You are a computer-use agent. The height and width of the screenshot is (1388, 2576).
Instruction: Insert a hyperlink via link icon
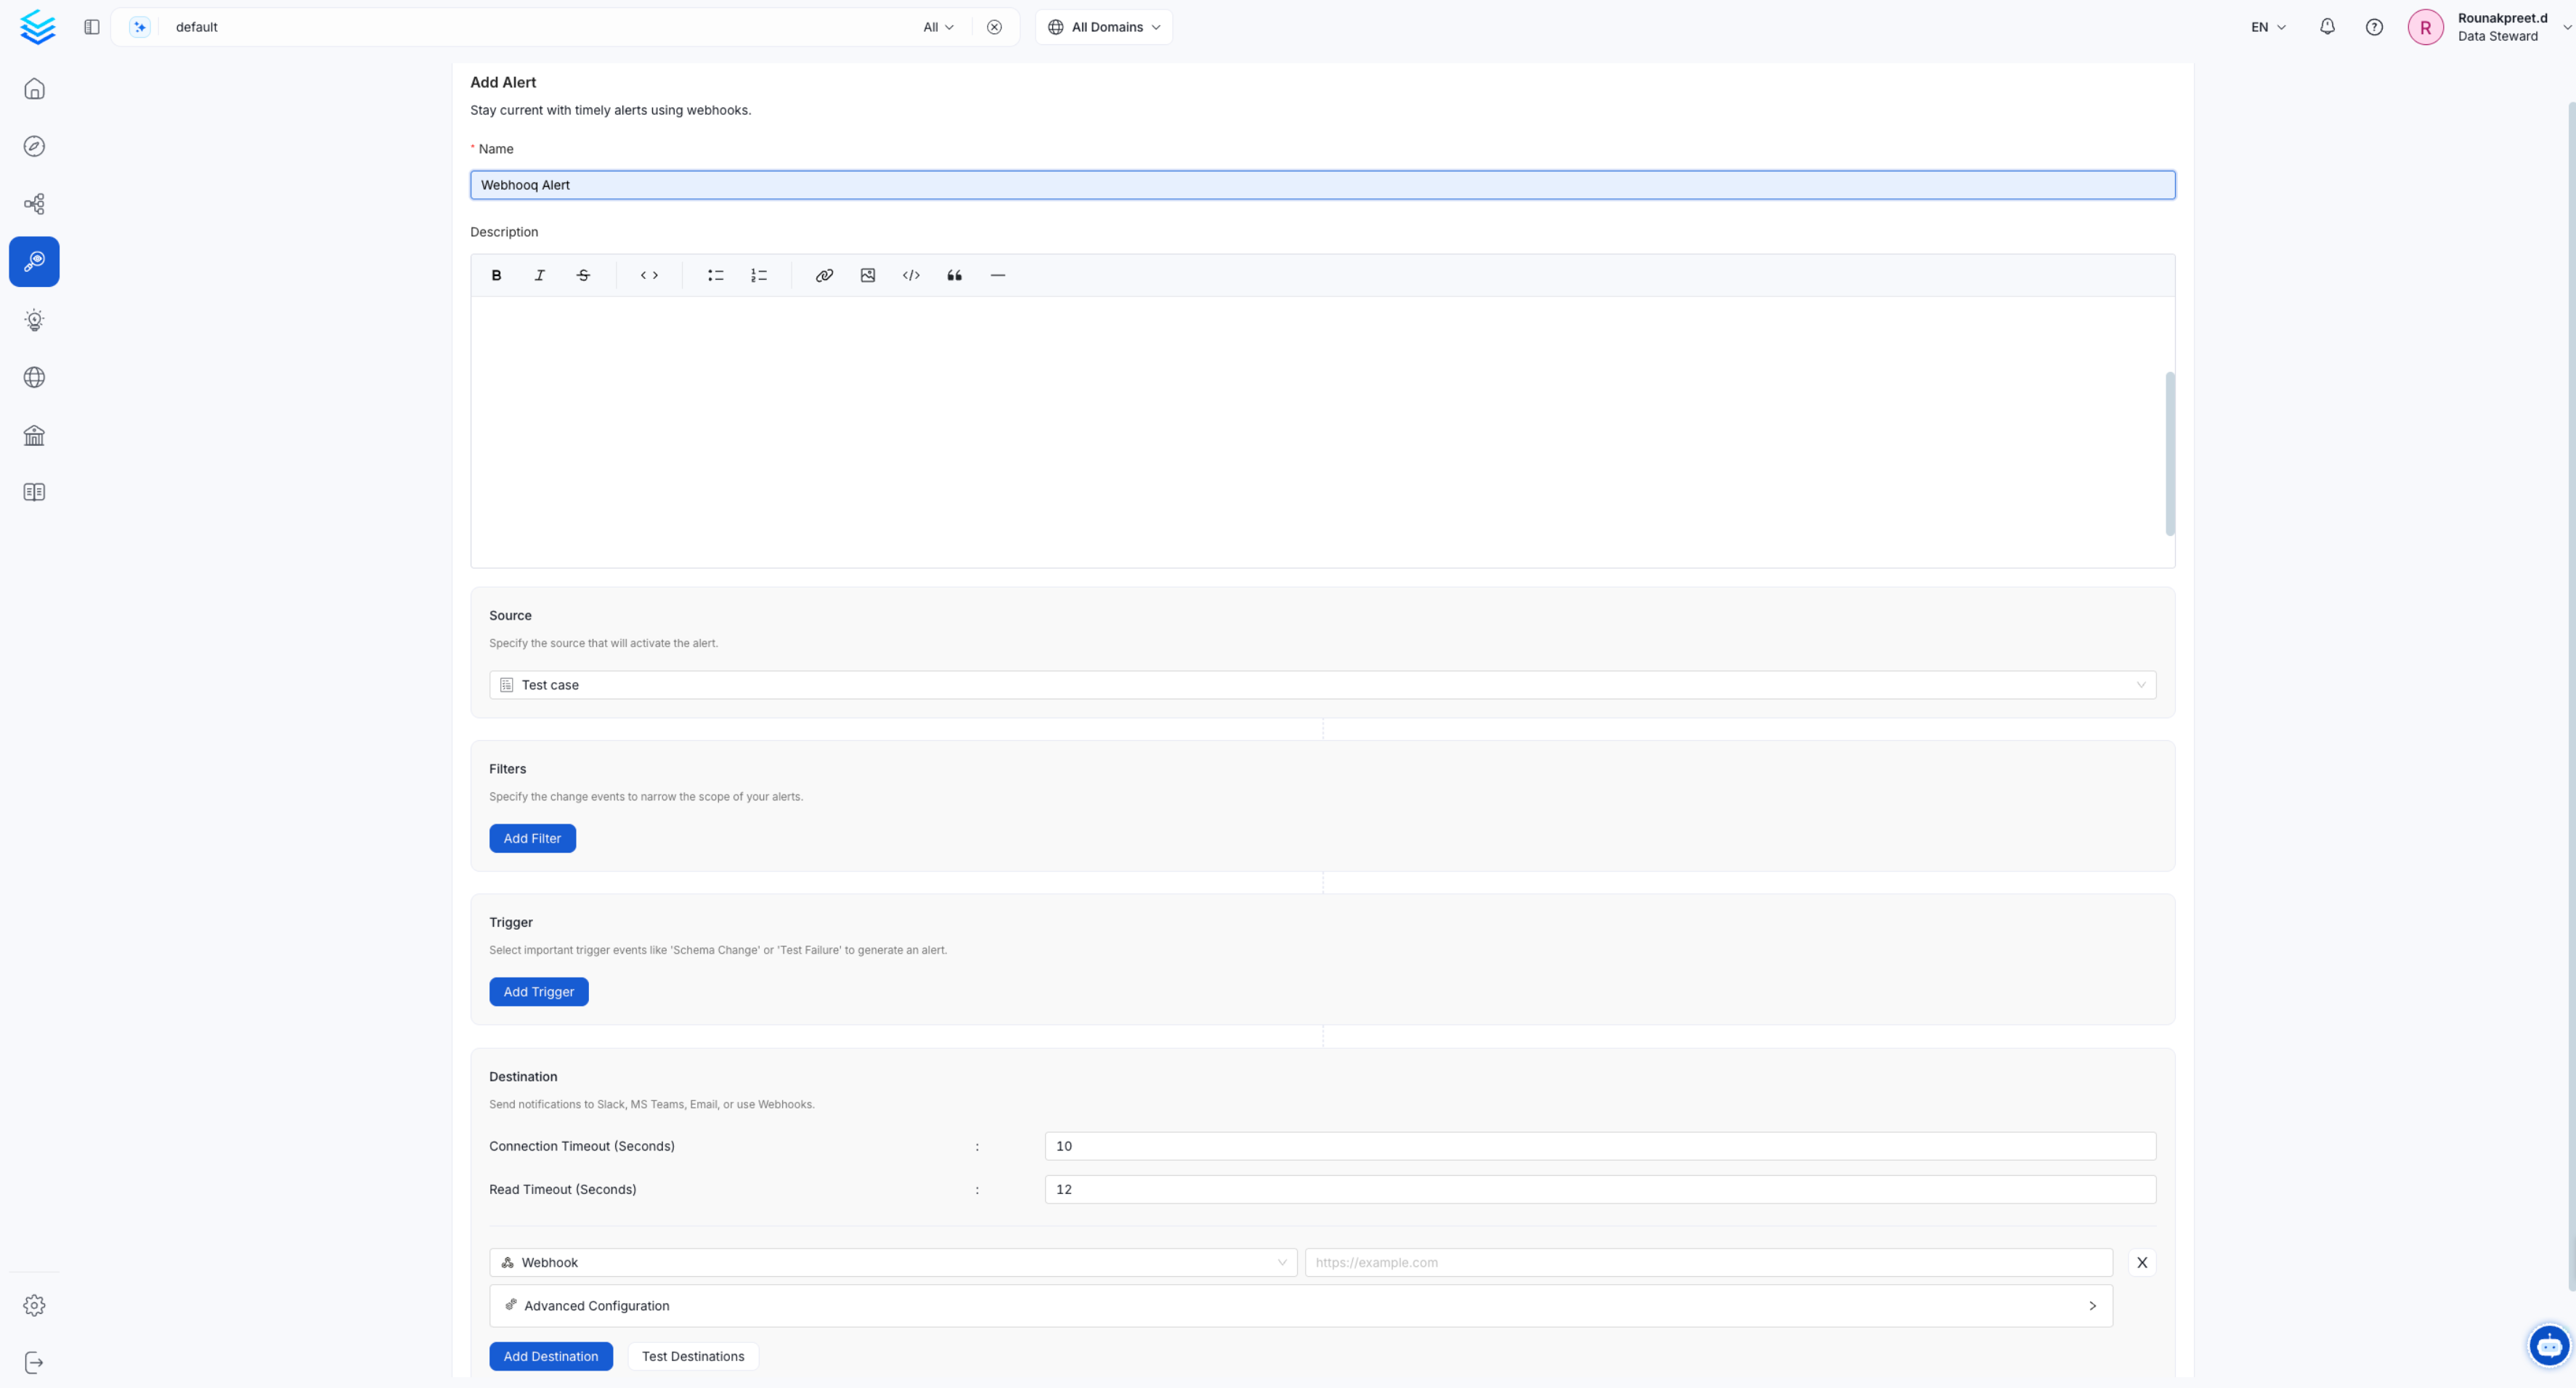pyautogui.click(x=824, y=275)
